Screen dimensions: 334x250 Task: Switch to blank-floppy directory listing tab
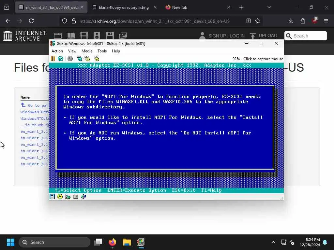point(124,7)
